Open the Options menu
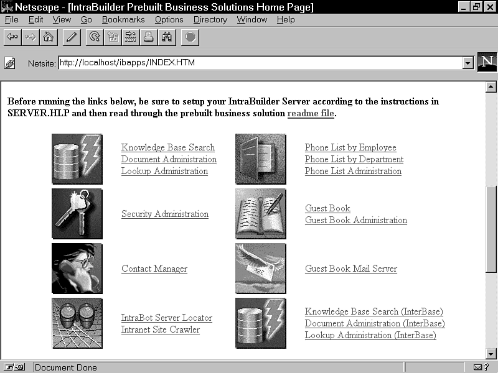The height and width of the screenshot is (373, 498). coord(169,19)
